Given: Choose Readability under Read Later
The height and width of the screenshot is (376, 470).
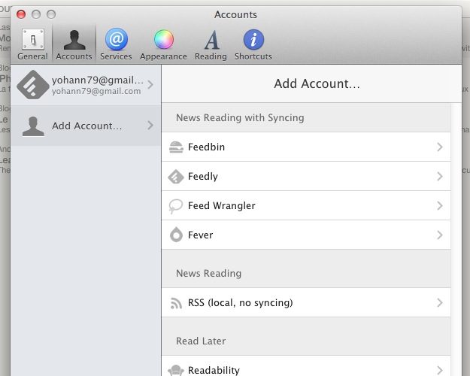Looking at the screenshot, I should pos(214,370).
